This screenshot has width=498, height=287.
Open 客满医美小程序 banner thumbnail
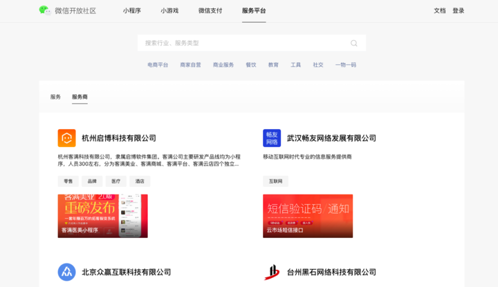pyautogui.click(x=102, y=216)
